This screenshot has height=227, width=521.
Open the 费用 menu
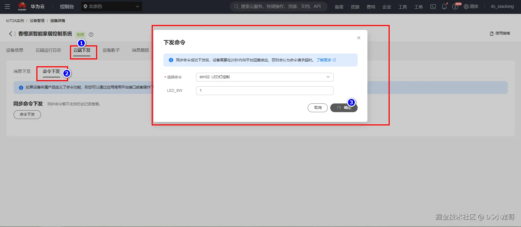coord(371,7)
